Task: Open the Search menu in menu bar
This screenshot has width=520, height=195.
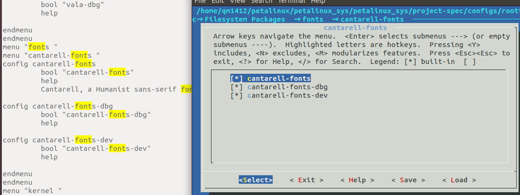Action: (x=261, y=2)
